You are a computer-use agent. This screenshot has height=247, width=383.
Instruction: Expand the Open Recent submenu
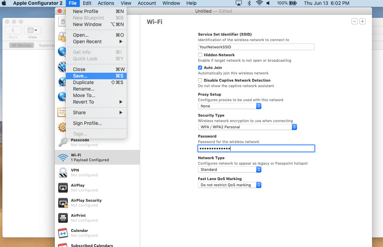pyautogui.click(x=96, y=42)
